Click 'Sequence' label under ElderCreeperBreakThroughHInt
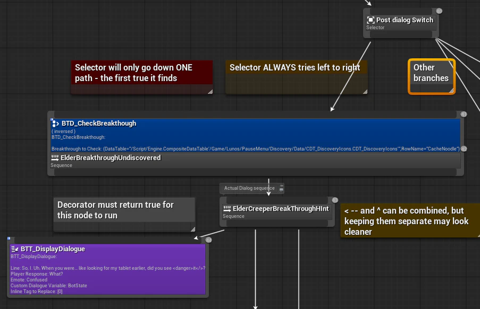Image resolution: width=480 pixels, height=309 pixels. coord(233,216)
